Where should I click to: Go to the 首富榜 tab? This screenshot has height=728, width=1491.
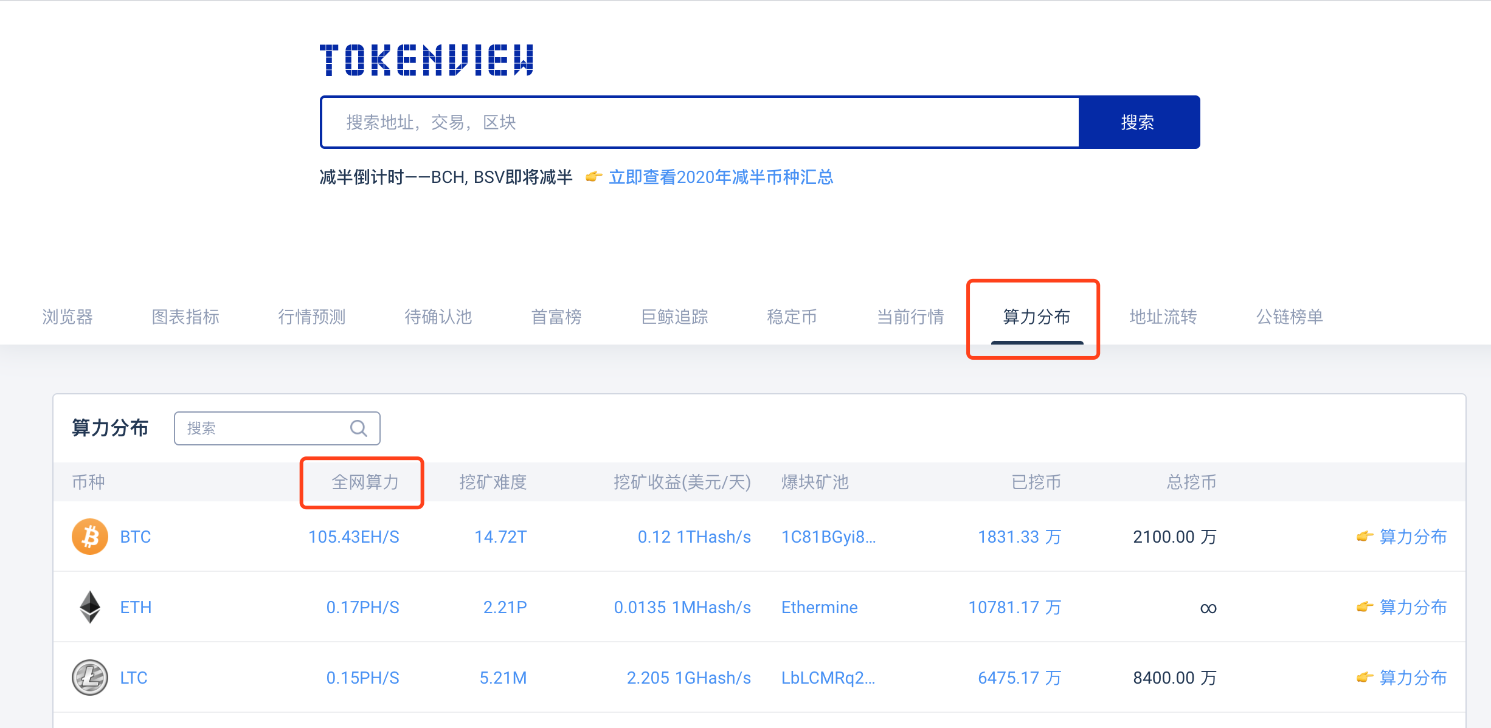[x=556, y=317]
